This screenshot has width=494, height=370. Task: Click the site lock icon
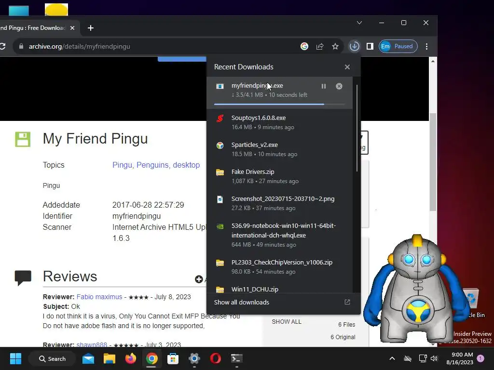(x=21, y=47)
